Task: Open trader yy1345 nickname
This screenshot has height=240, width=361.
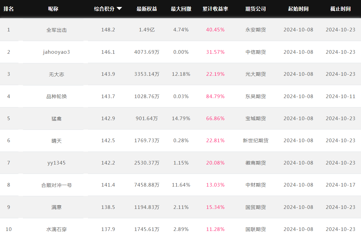Action: point(57,163)
